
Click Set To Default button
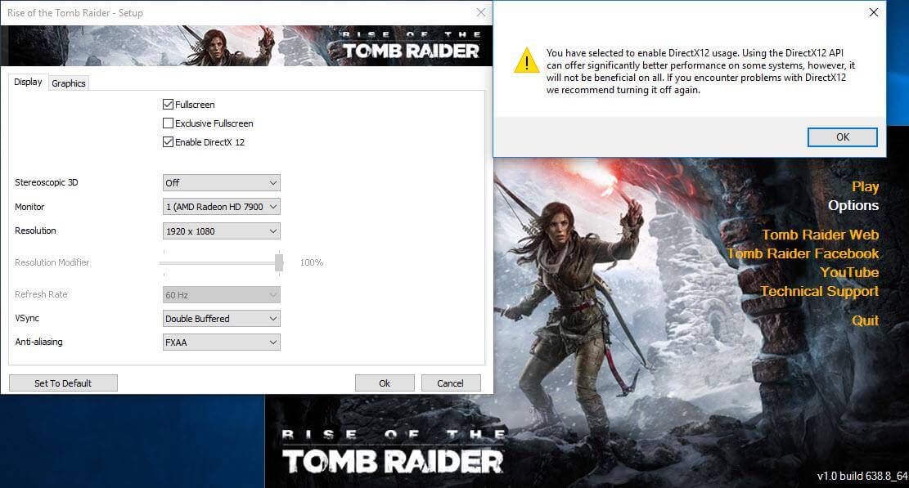pos(63,383)
